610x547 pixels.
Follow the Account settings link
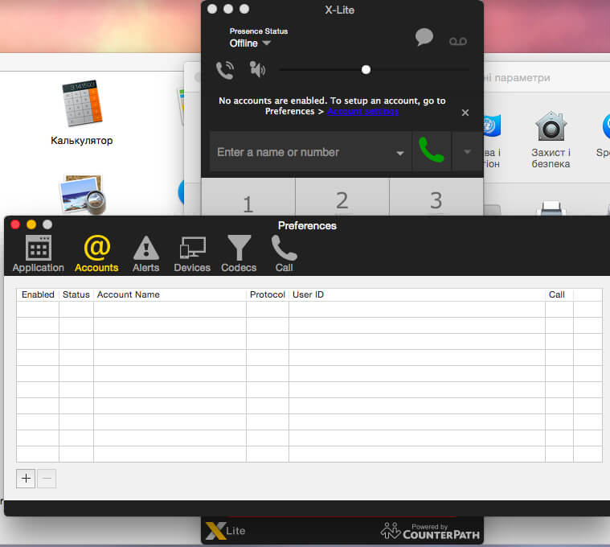pyautogui.click(x=363, y=111)
